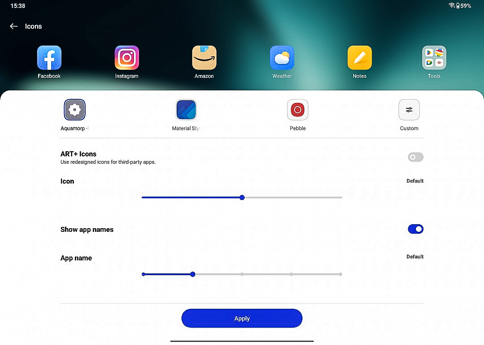Click the Custom style label
The height and width of the screenshot is (345, 484).
tap(409, 128)
